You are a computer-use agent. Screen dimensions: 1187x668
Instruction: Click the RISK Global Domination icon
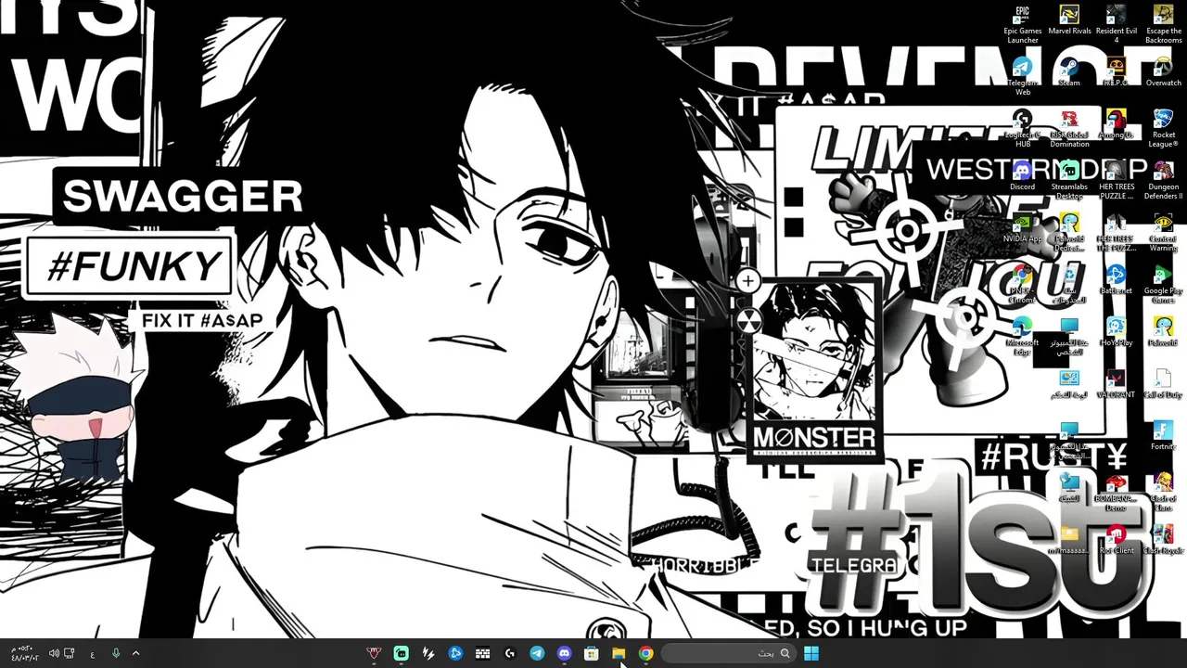1069,129
